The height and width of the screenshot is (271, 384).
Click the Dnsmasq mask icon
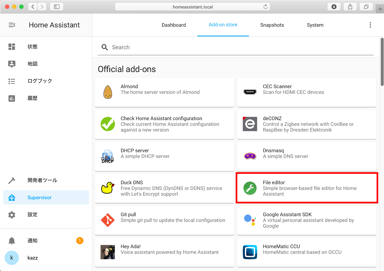pos(250,156)
